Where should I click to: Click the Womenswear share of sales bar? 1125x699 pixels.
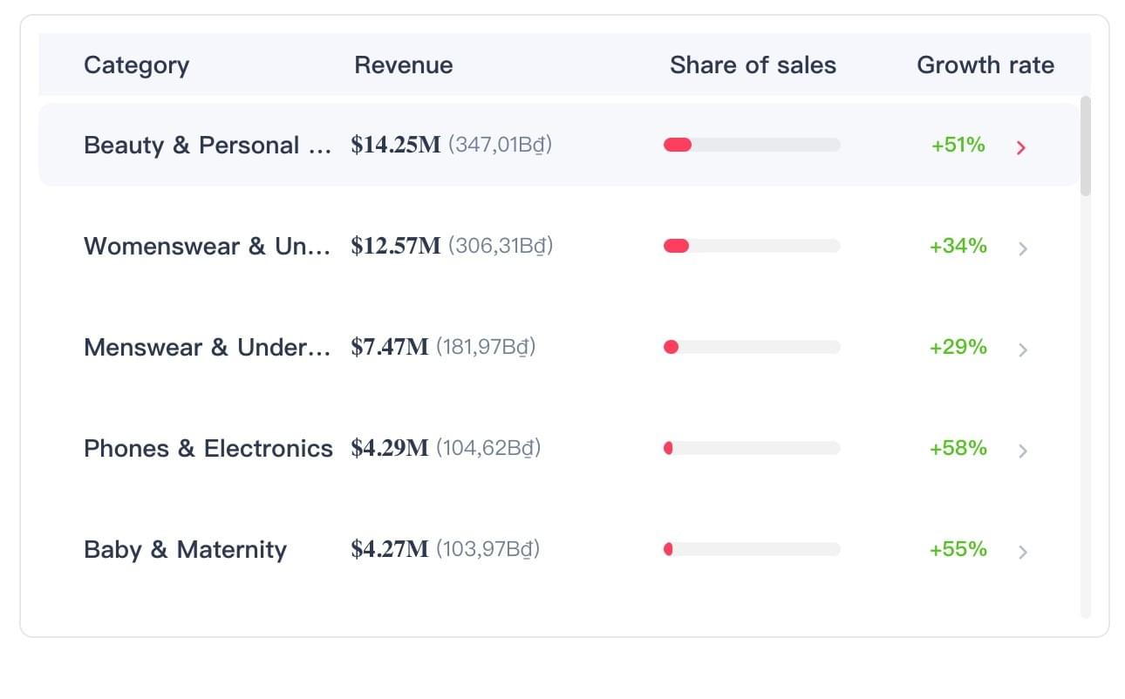[752, 246]
